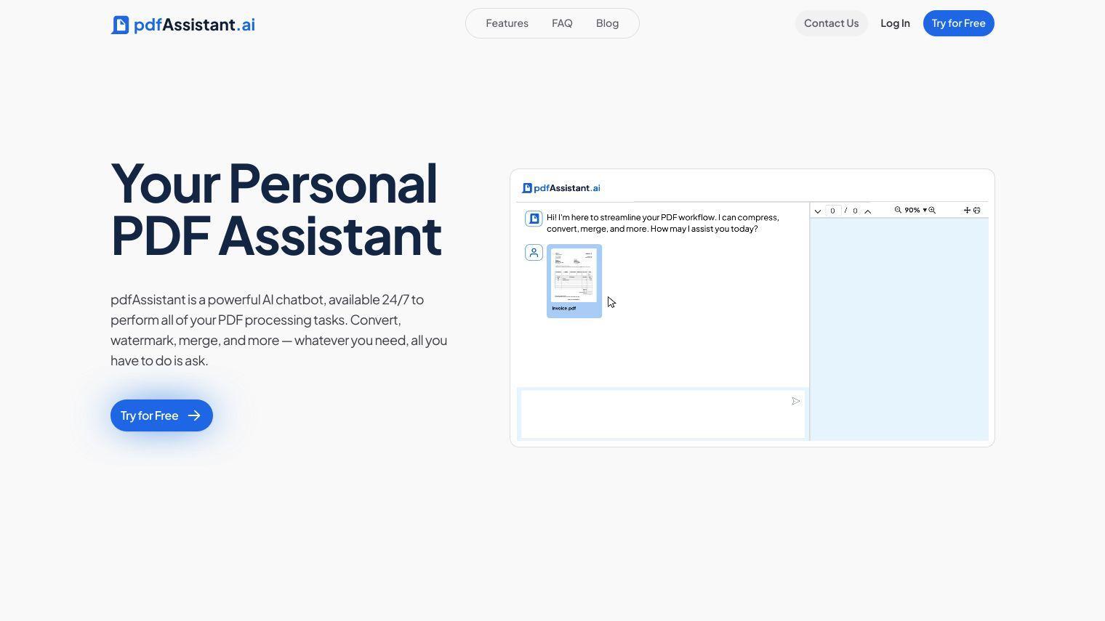
Task: Click the header Try for Free button
Action: coord(958,23)
